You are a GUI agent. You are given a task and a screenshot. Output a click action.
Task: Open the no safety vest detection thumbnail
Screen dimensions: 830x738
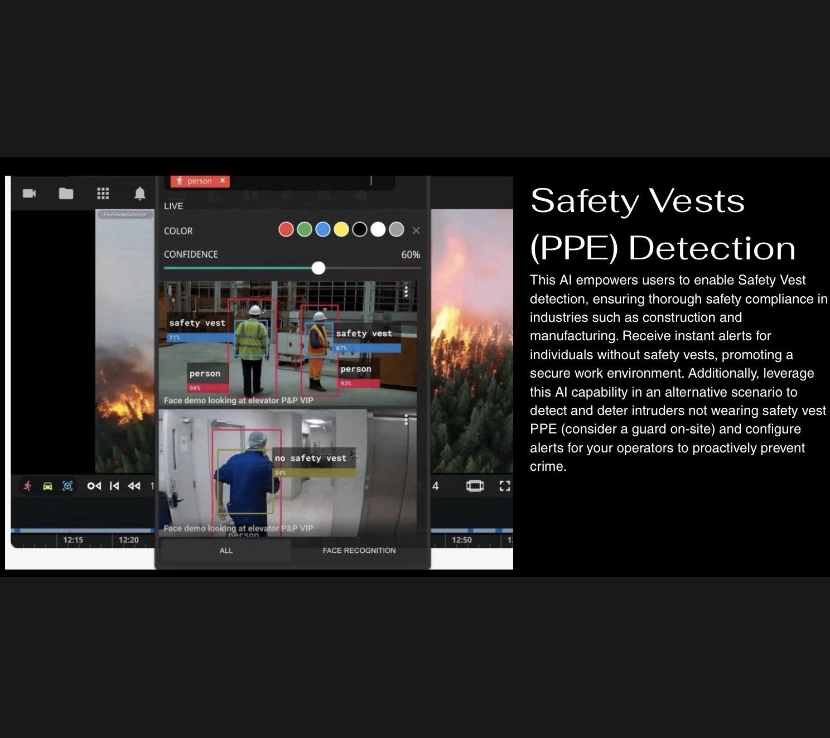(288, 473)
